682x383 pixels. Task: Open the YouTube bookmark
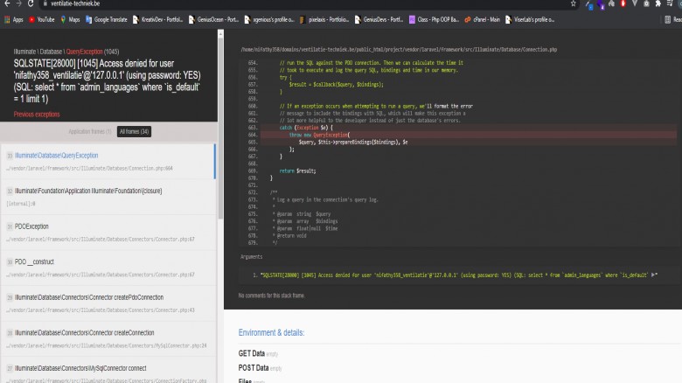41,18
